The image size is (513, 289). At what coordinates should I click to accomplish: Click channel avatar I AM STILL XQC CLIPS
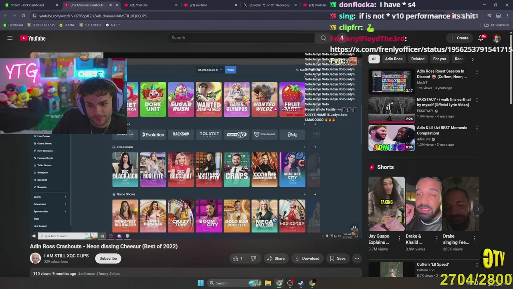click(x=35, y=258)
